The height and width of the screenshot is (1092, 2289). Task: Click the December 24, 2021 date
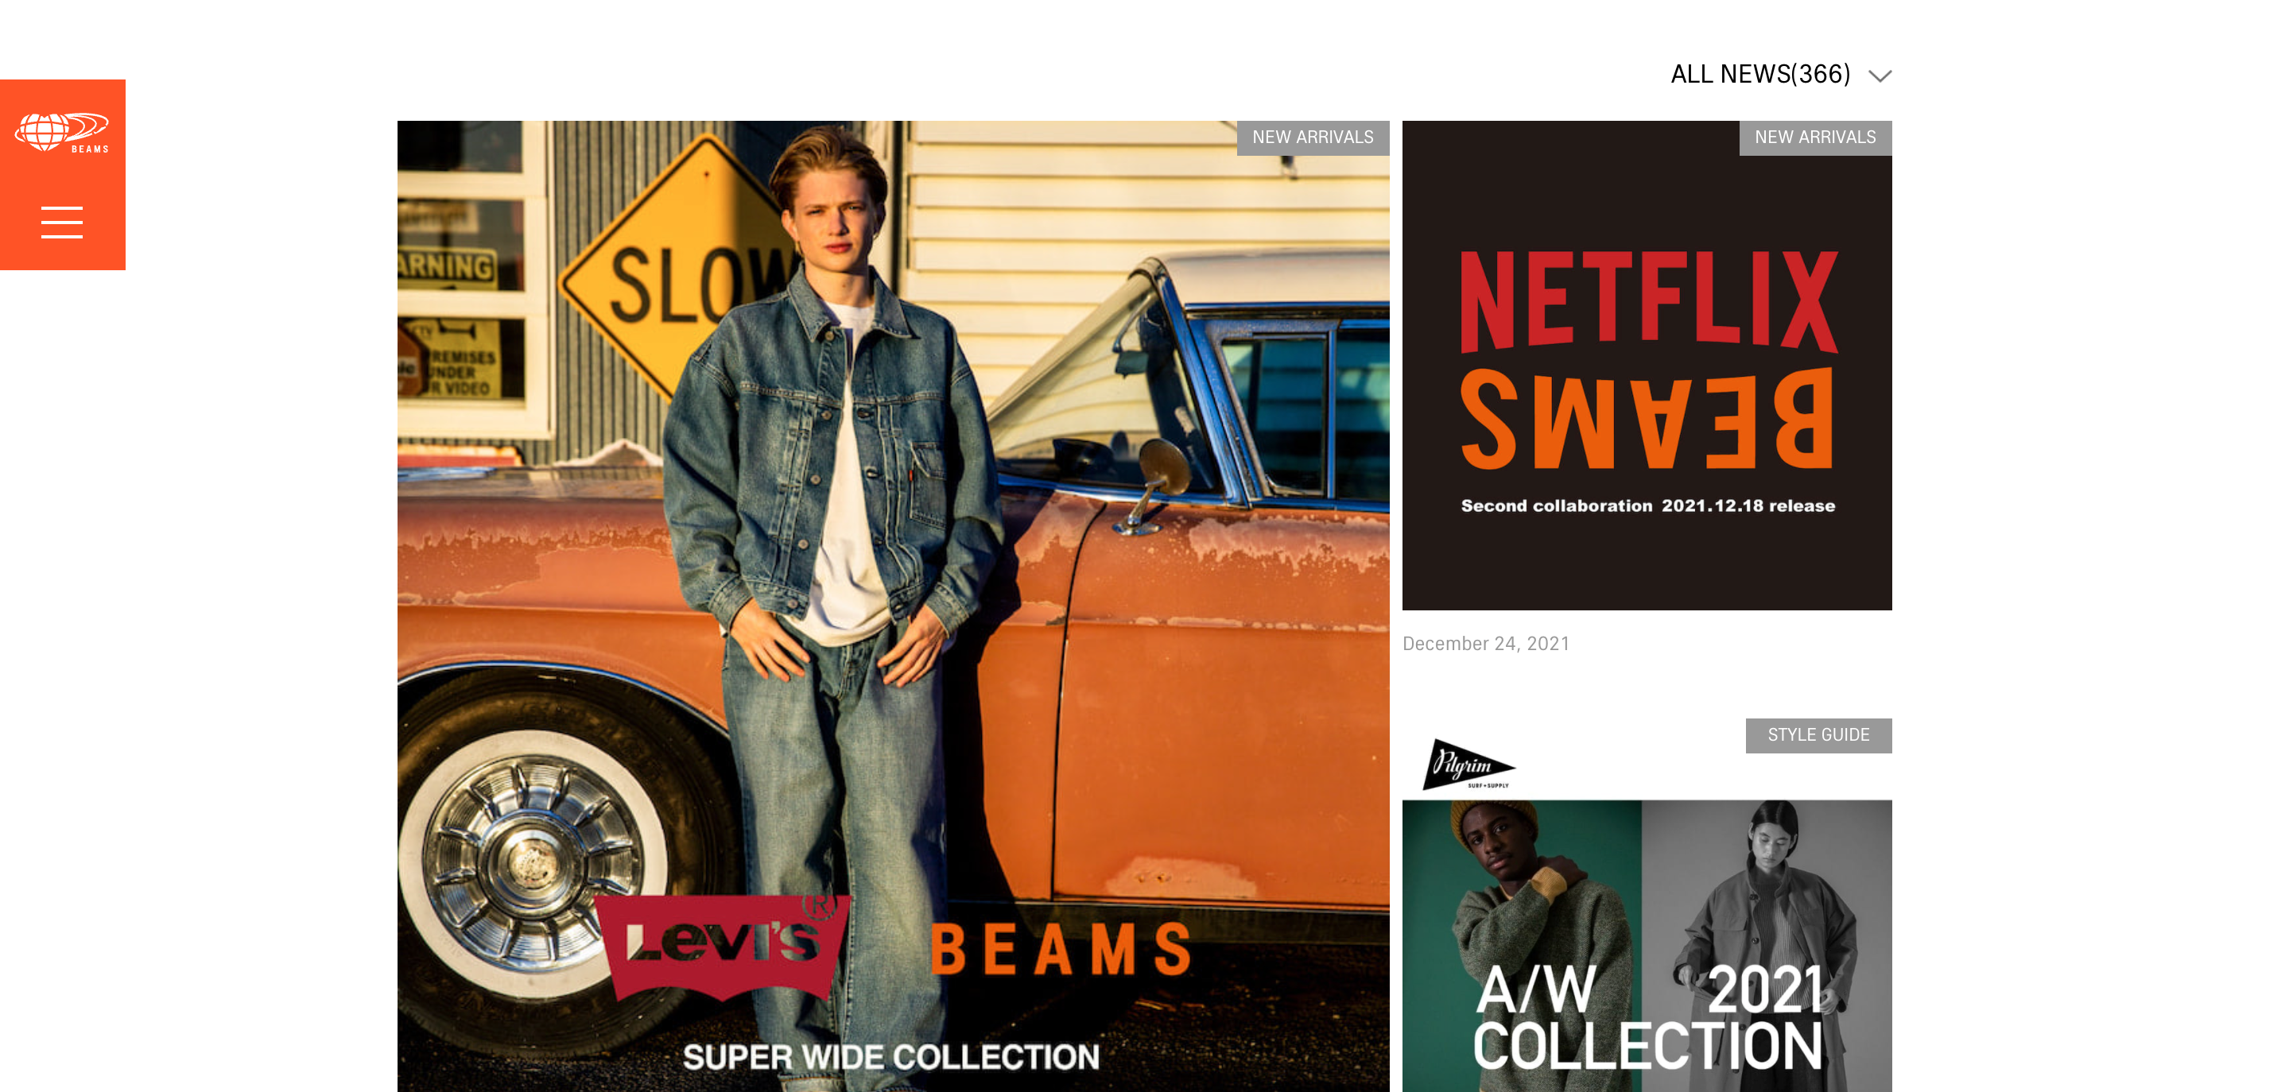tap(1485, 643)
